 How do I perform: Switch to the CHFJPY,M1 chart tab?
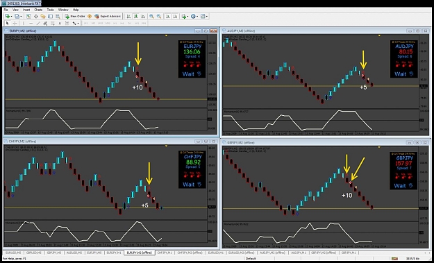(x=165, y=253)
